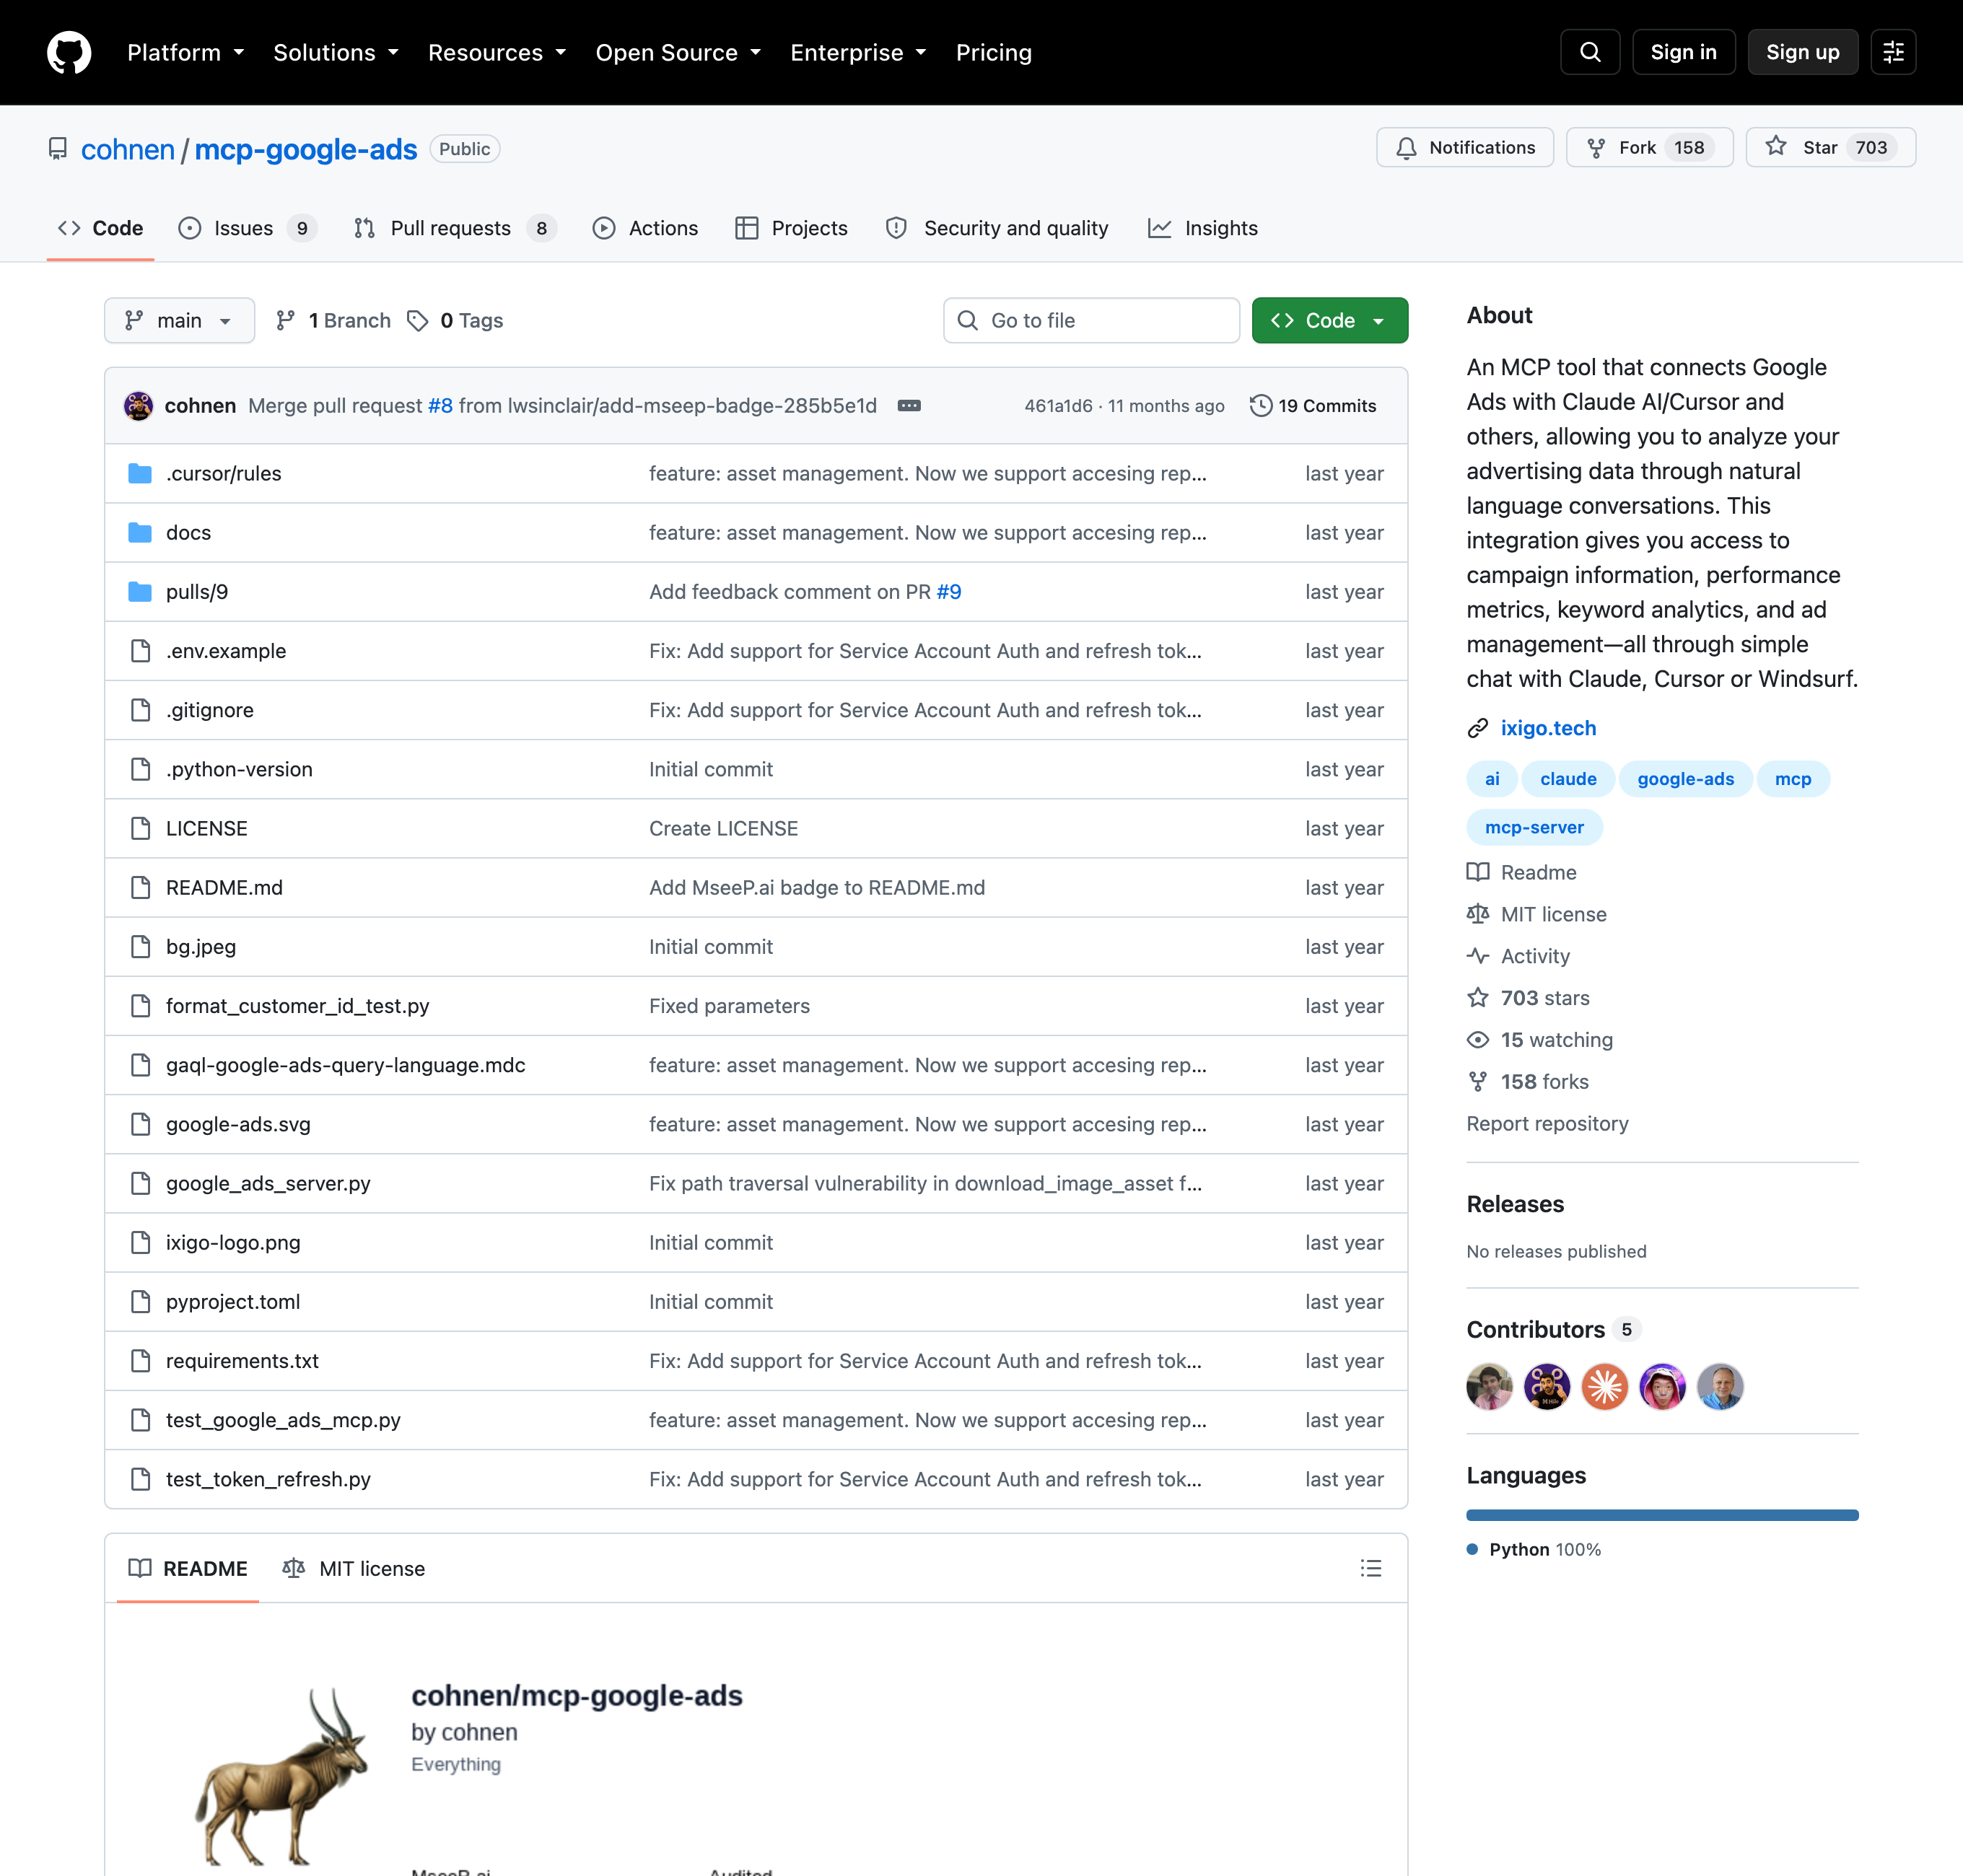Click the Python language bar

1662,1515
